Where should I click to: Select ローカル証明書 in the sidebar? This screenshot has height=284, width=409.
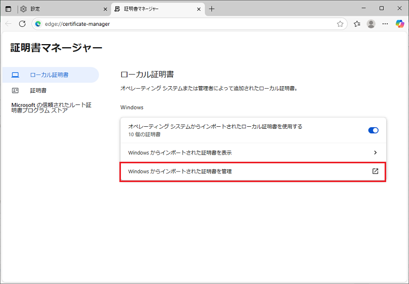tap(51, 75)
